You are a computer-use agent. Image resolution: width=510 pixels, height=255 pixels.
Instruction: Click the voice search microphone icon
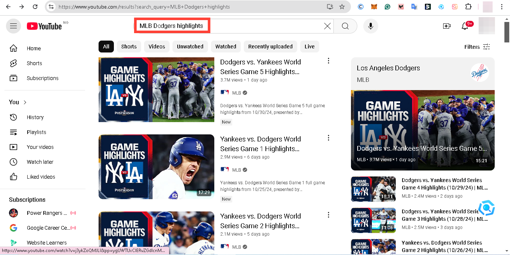(370, 26)
